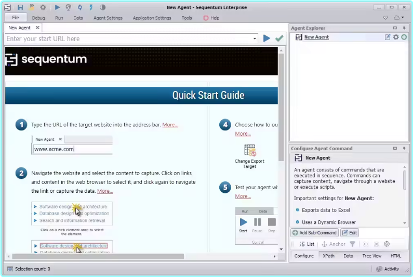Switch to the Configure tab
The width and height of the screenshot is (413, 277).
coord(304,256)
